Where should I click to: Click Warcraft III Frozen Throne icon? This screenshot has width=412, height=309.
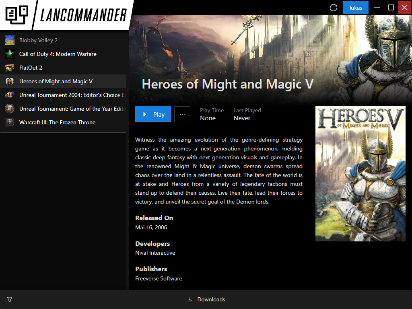10,122
